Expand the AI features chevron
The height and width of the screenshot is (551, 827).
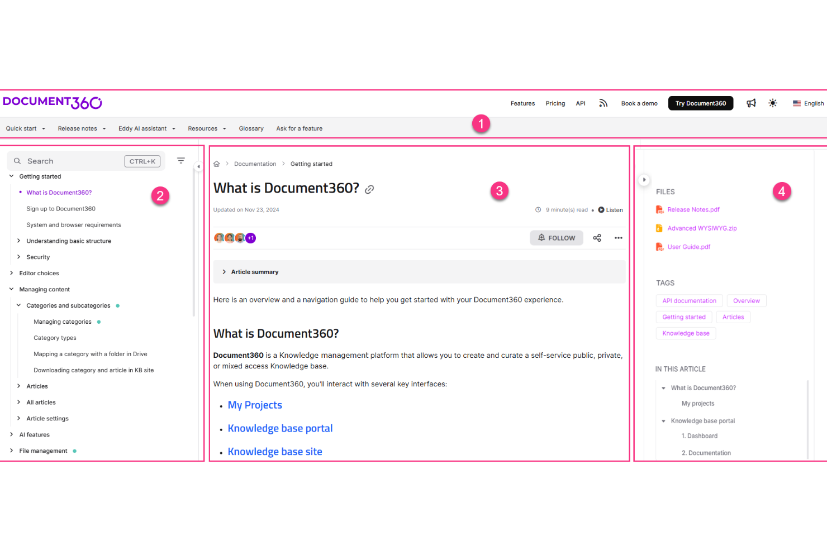point(11,434)
